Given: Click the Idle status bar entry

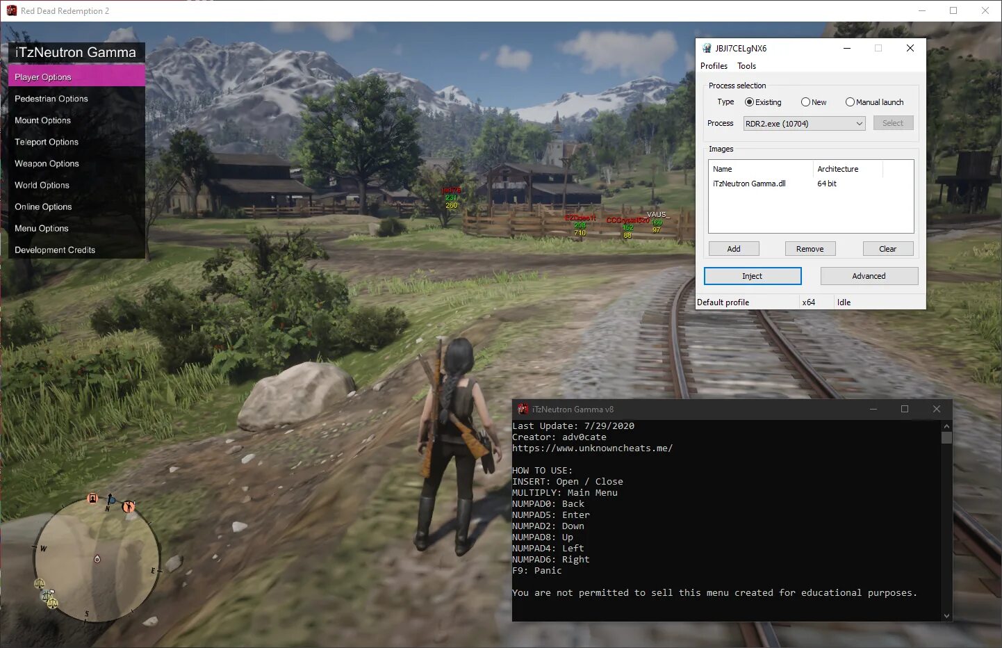Looking at the screenshot, I should 844,302.
